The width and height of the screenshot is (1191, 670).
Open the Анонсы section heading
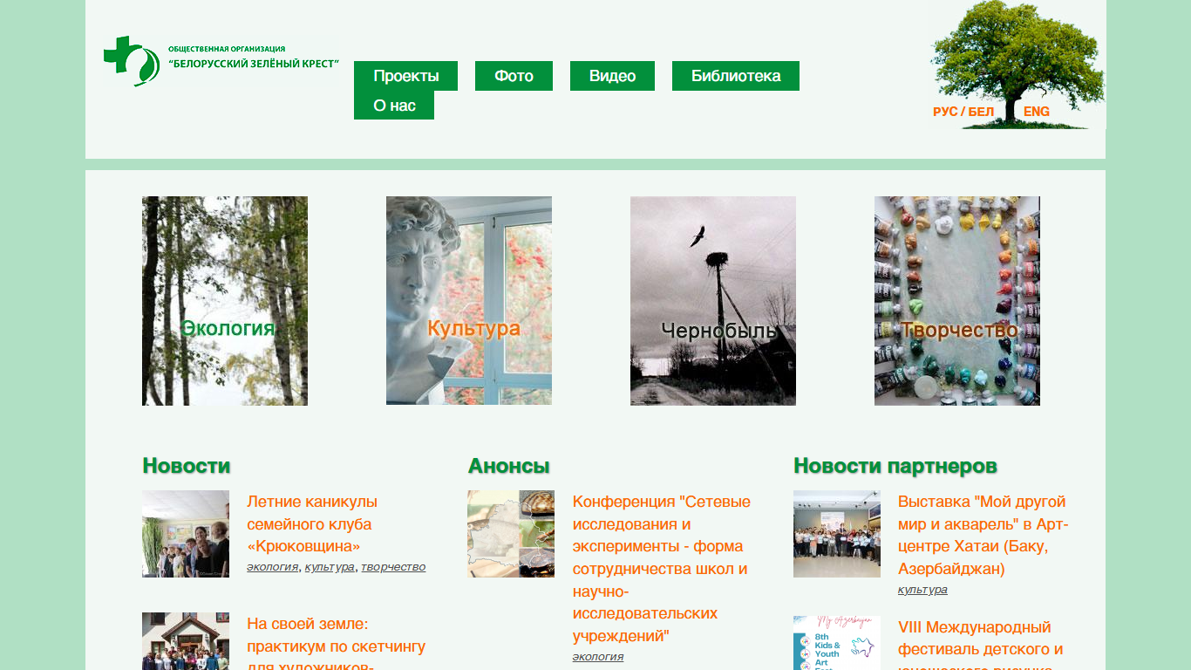[508, 466]
